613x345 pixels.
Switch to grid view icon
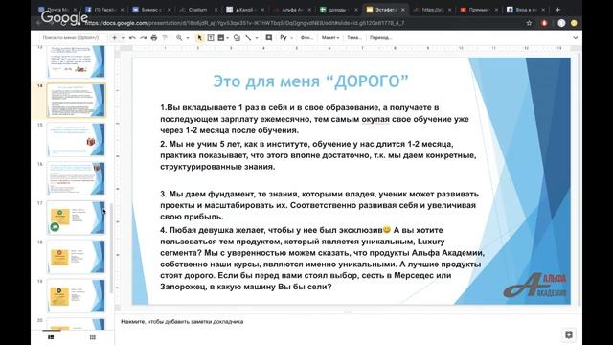[93, 337]
